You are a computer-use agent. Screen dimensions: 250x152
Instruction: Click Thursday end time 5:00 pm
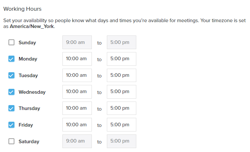pos(122,108)
